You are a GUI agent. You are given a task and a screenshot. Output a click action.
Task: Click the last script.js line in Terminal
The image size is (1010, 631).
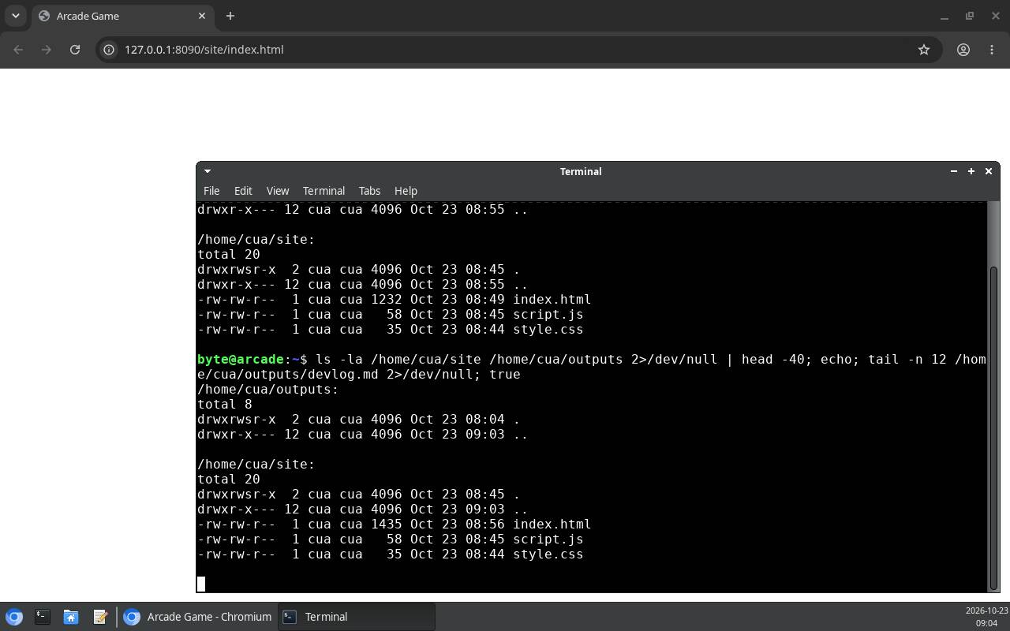(x=391, y=540)
